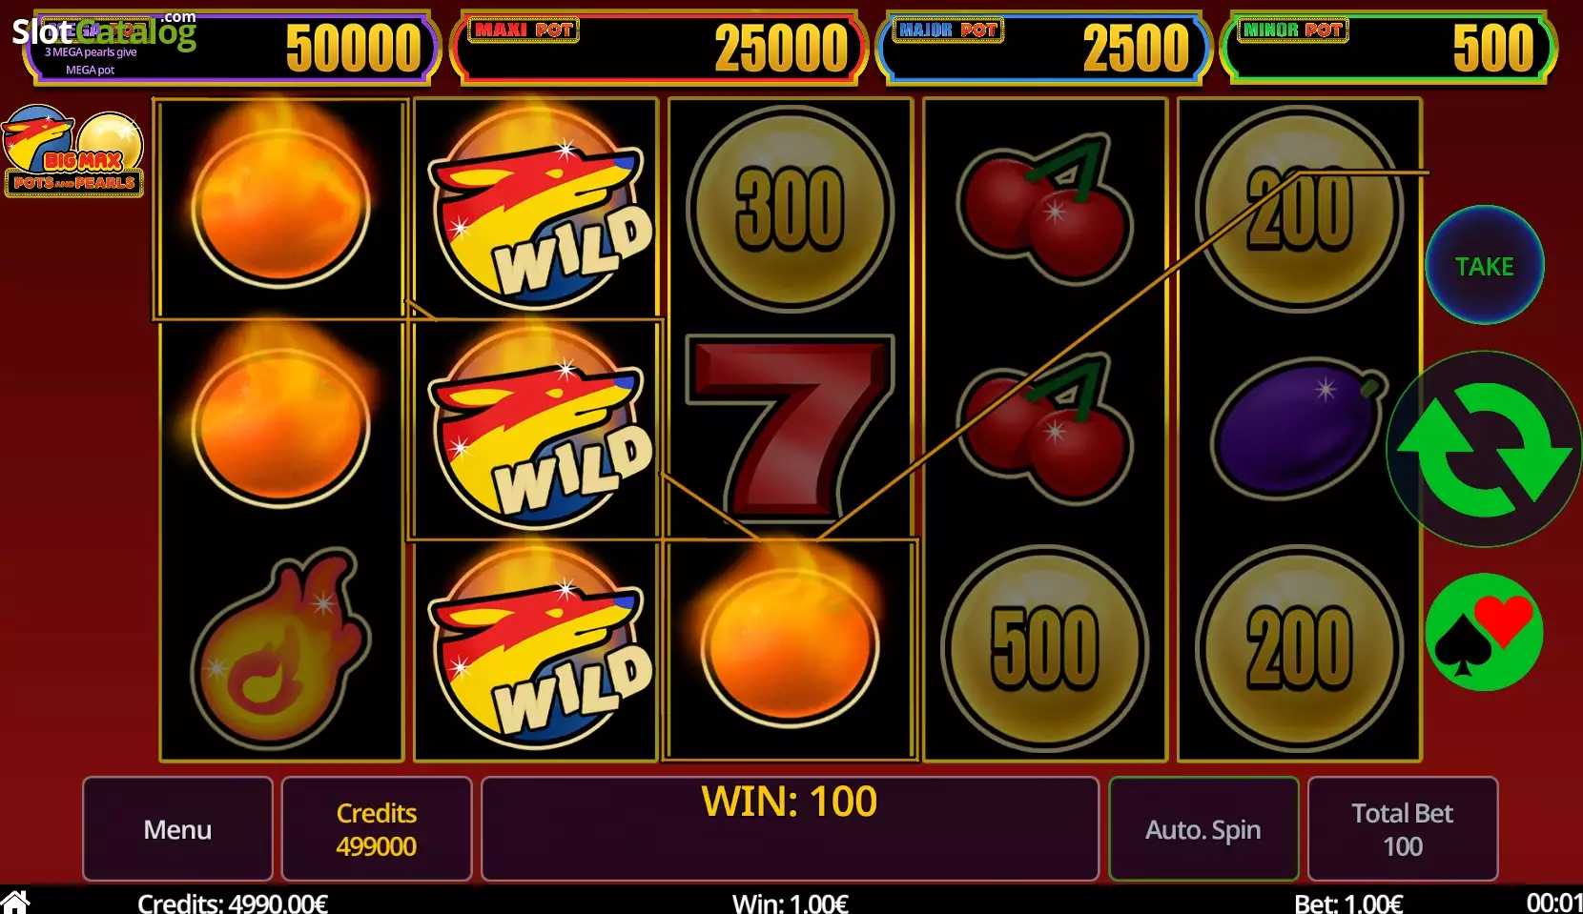Image resolution: width=1583 pixels, height=914 pixels.
Task: Click the Credits 499000 display
Action: pyautogui.click(x=377, y=829)
